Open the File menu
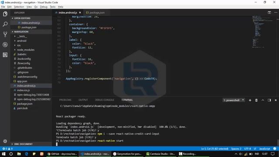Image resolution: width=279 pixels, height=157 pixels. point(3,7)
